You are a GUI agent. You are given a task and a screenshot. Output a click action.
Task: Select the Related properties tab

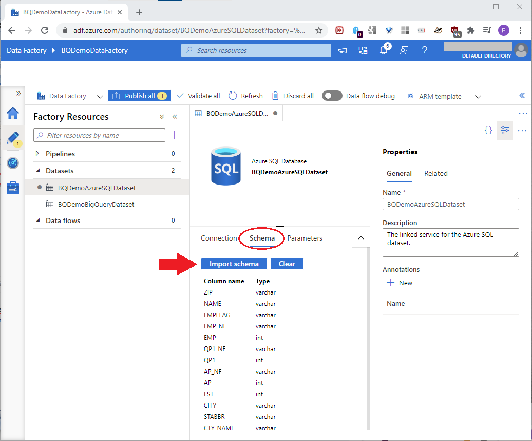point(435,174)
